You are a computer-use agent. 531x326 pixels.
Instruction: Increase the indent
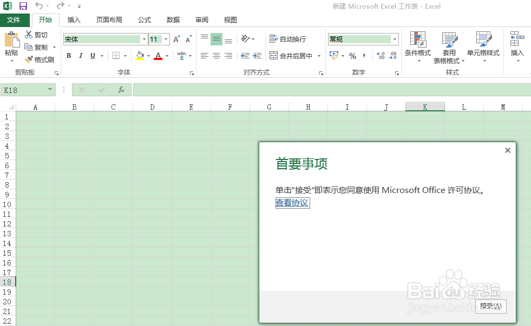tap(257, 56)
